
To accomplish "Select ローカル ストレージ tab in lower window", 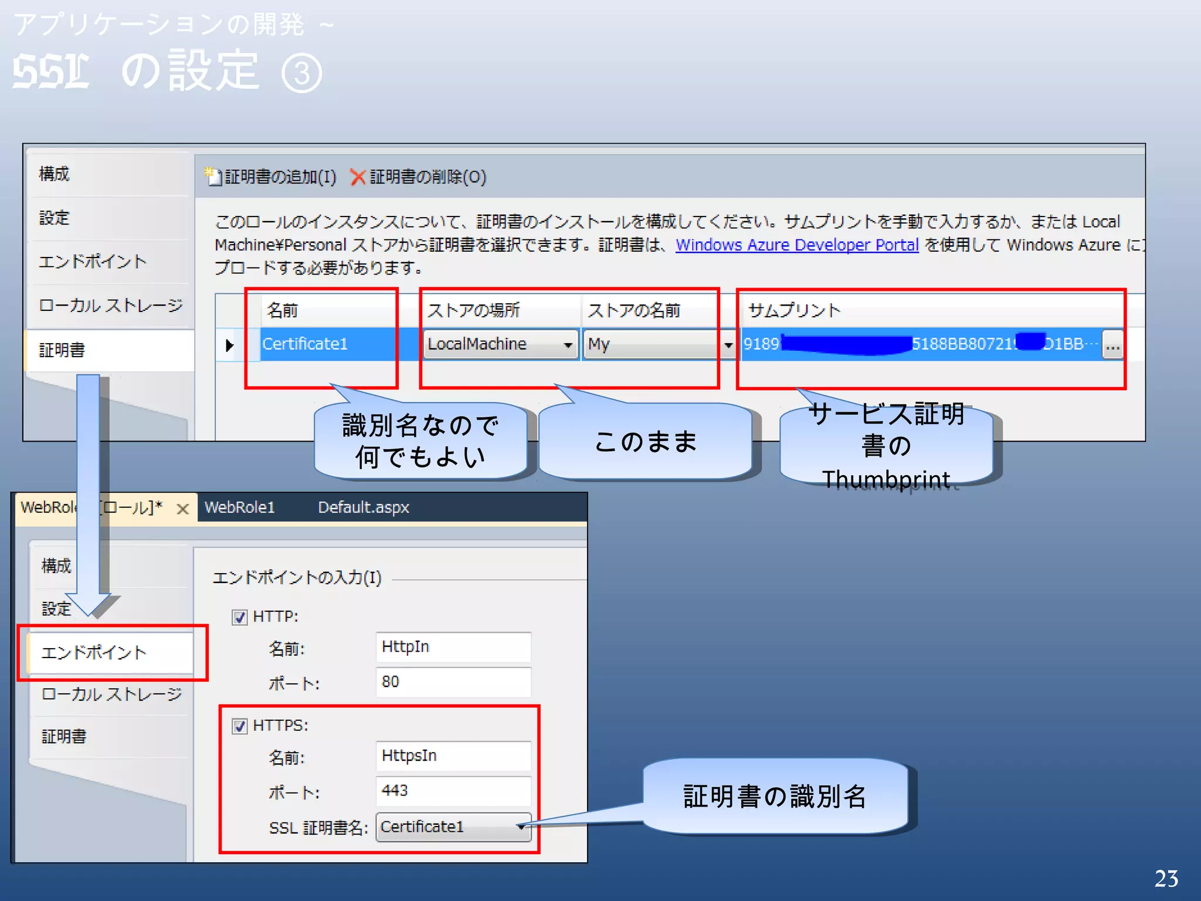I will point(111,695).
